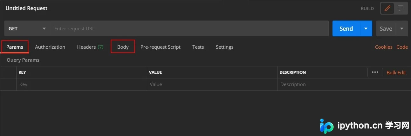Screen dimensions: 411x136
Task: Click the Value input cell
Action: tap(212, 84)
